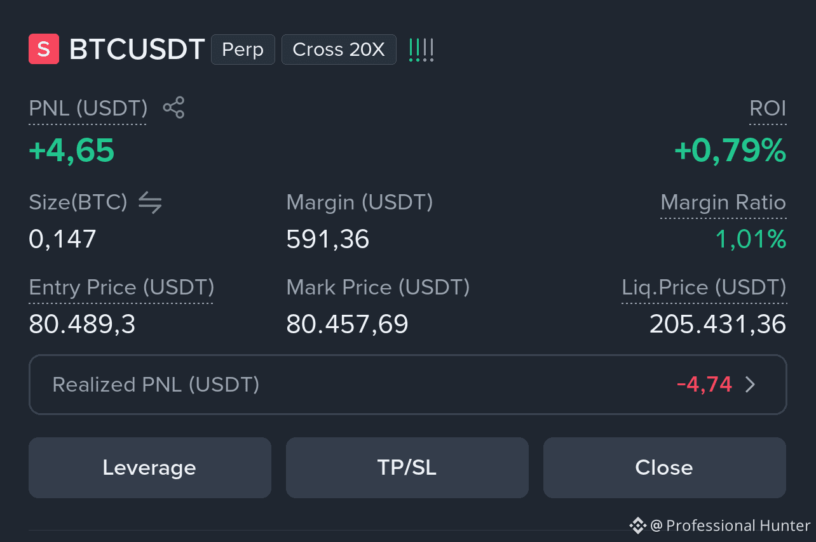Image resolution: width=816 pixels, height=542 pixels.
Task: Open the Leverage settings button
Action: pos(150,468)
